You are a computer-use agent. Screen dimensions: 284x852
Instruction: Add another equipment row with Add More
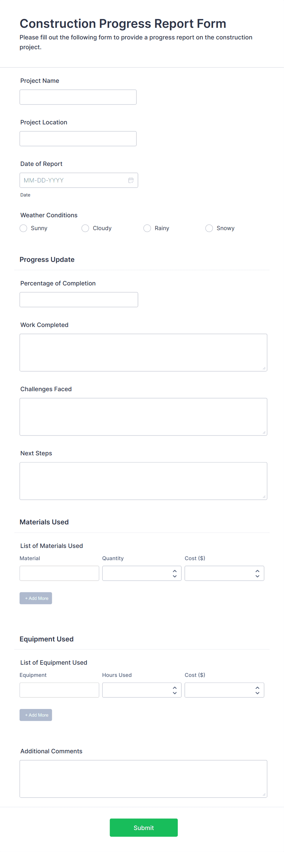coord(36,715)
